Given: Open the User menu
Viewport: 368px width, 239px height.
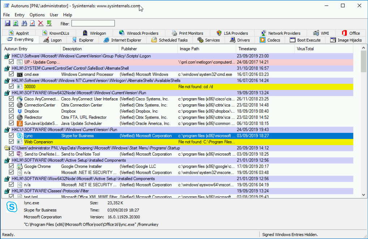Looking at the screenshot, I should 54,15.
